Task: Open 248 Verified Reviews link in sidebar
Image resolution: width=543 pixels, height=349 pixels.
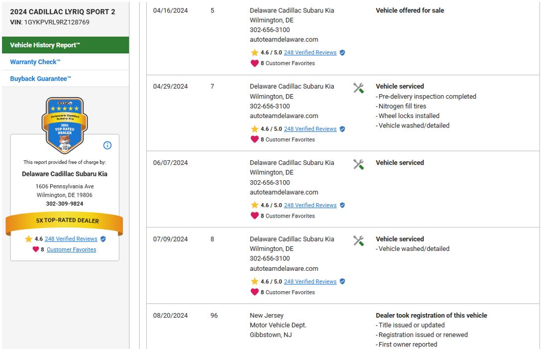Action: 71,239
